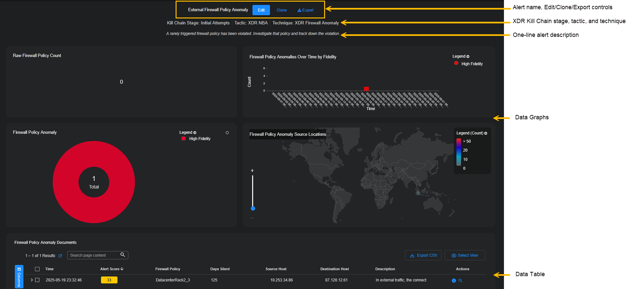Screen dimensions: 632x289
Task: Collapse the map Legend (Count) arrow
Action: pos(486,133)
